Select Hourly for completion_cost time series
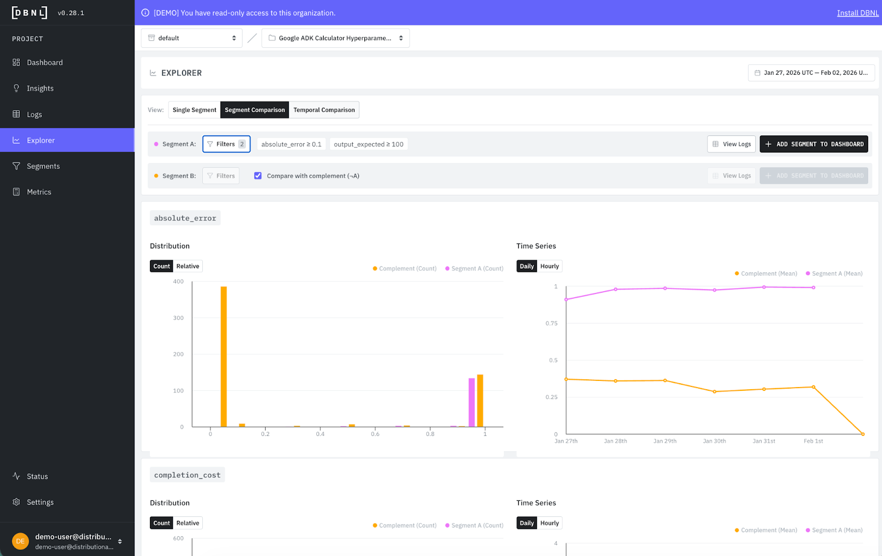882x556 pixels. click(x=550, y=523)
